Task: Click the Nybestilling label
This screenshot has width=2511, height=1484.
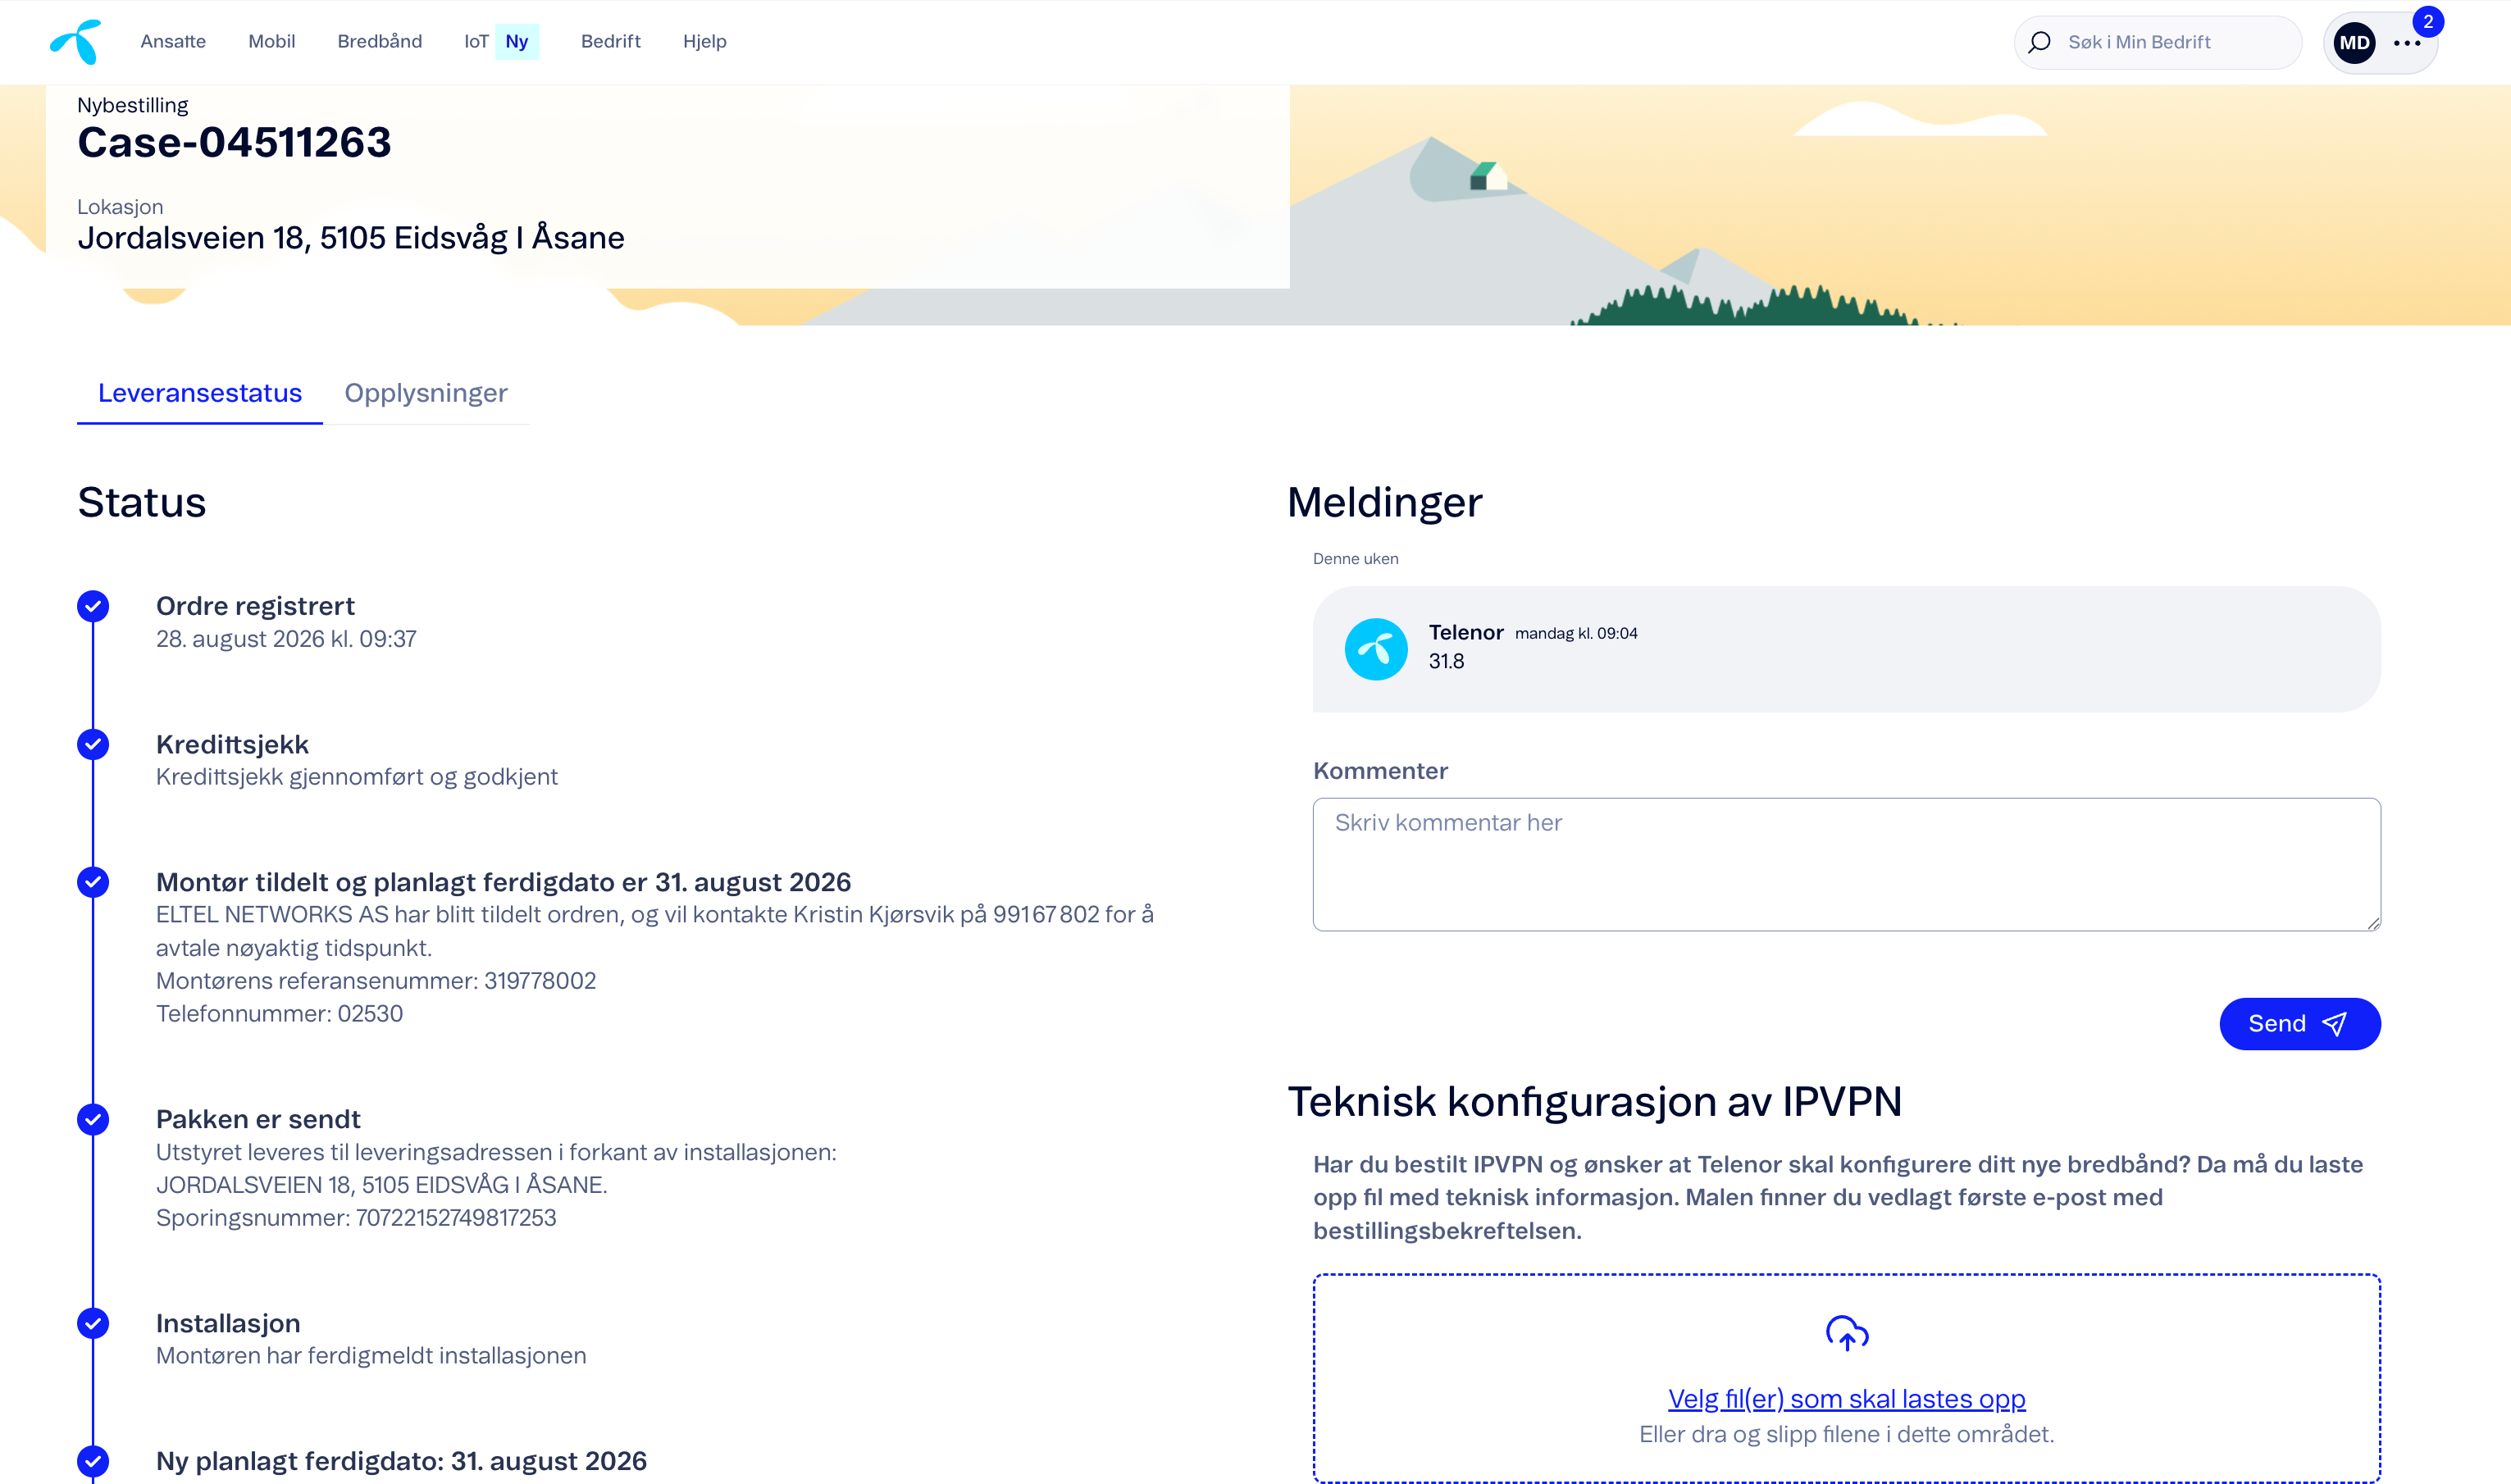Action: 133,105
